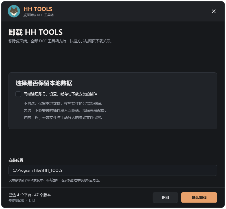Image resolution: width=226 pixels, height=209 pixels.
Task: Click the 返回 button
Action: click(x=165, y=197)
